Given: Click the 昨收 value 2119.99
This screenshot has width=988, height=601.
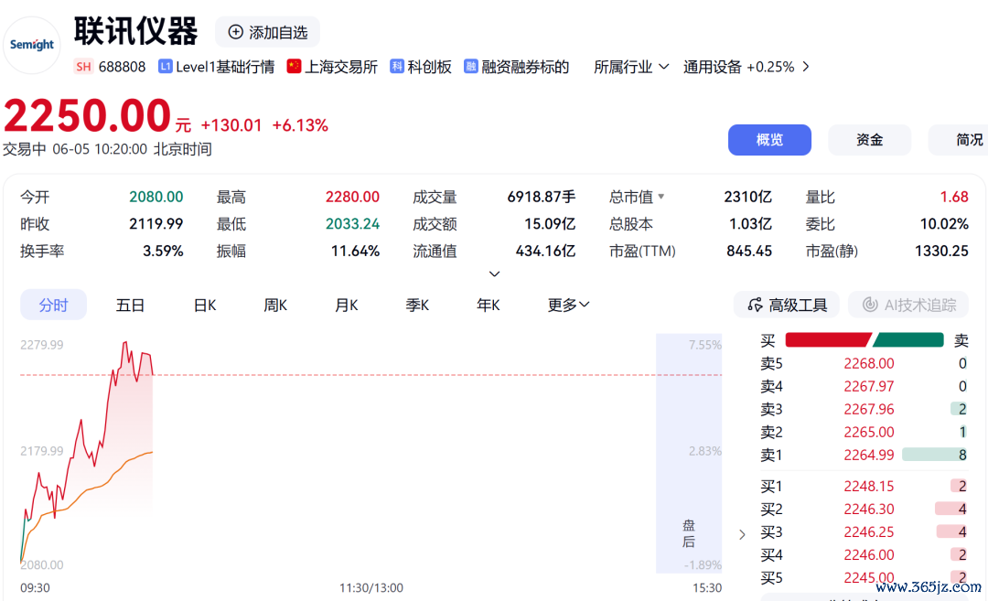Looking at the screenshot, I should pos(156,223).
